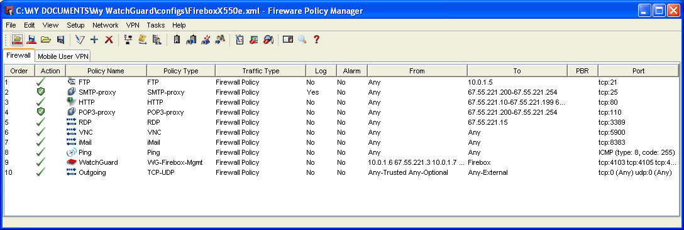684x230 pixels.
Task: Click the ICMP (type: 8, code: 255) cell
Action: click(636, 153)
